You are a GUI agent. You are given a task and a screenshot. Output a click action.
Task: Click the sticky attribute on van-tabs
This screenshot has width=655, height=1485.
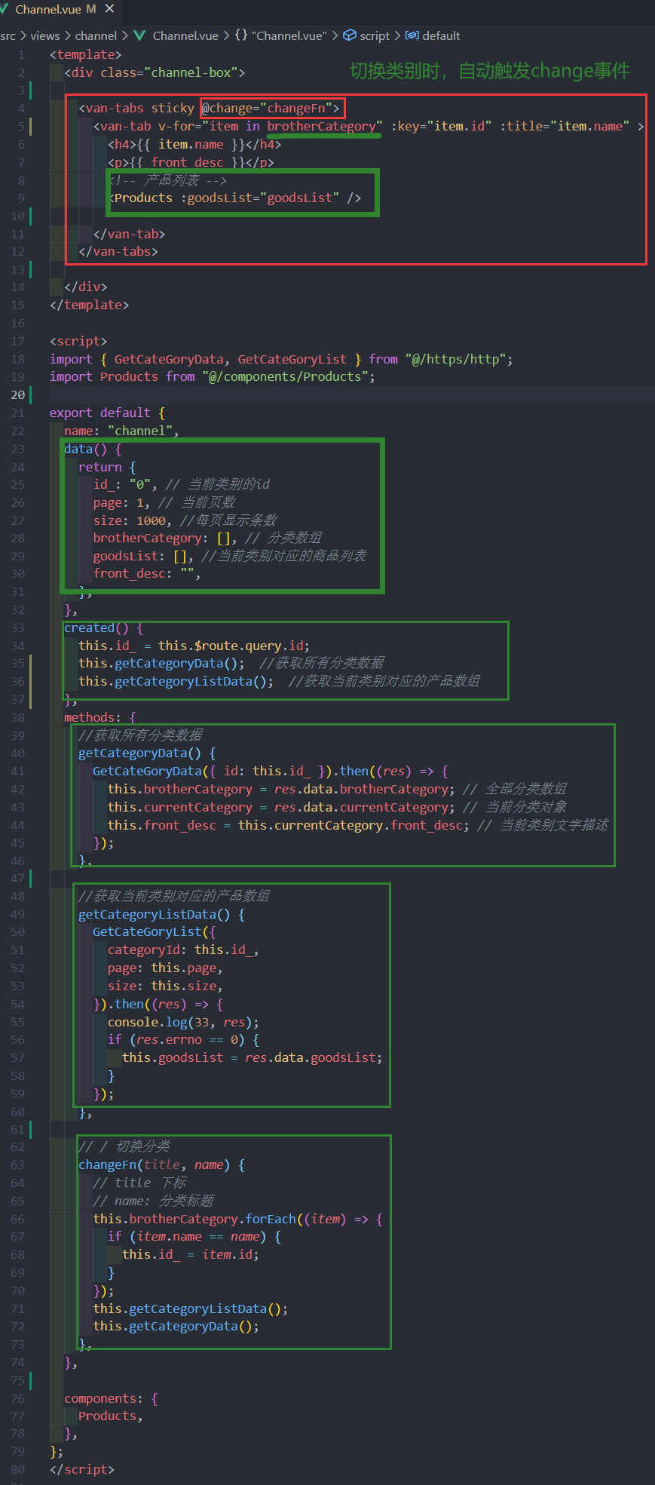point(173,108)
